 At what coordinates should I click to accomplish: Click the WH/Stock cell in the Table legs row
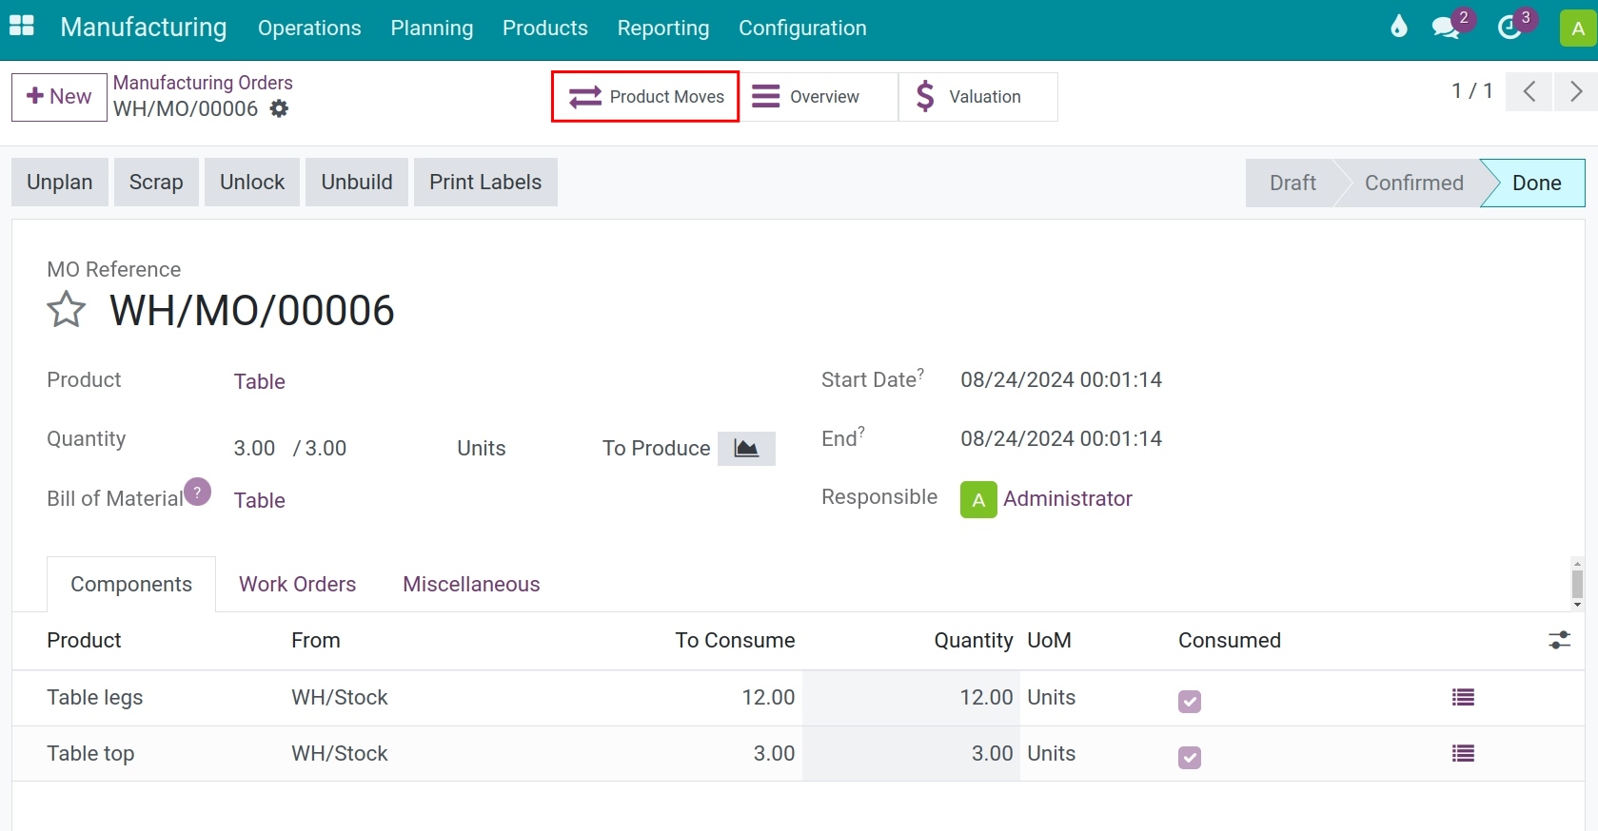pos(340,698)
